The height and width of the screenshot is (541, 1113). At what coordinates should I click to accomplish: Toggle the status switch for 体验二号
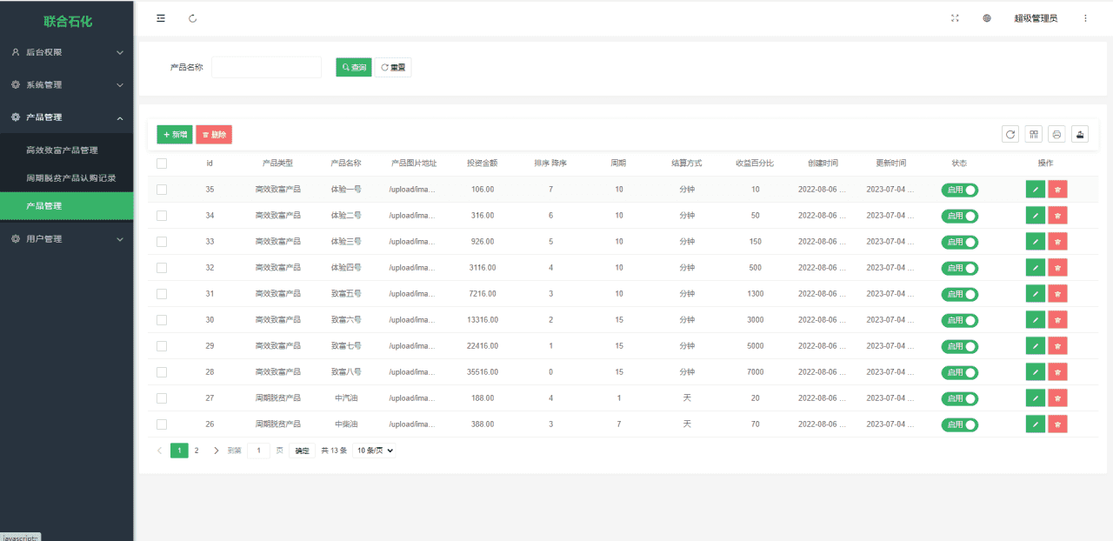click(x=959, y=216)
